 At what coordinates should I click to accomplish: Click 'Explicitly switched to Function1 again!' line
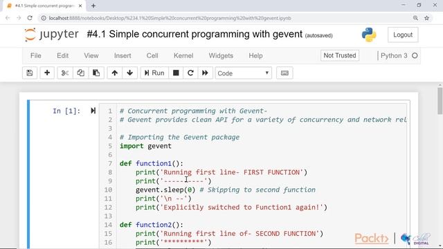231,207
